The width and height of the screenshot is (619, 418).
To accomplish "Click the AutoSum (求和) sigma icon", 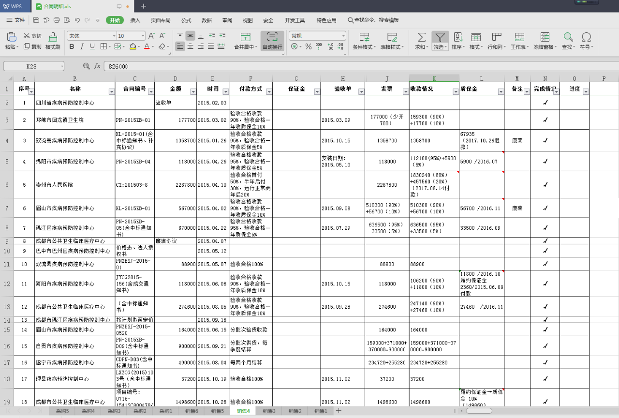I will point(422,37).
